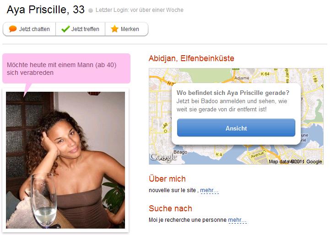The image size is (331, 235).
Task: Click the grey offline status dot
Action: [91, 10]
